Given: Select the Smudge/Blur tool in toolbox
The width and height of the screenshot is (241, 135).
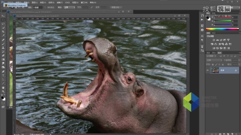Looking at the screenshot, I should [x=3, y=63].
